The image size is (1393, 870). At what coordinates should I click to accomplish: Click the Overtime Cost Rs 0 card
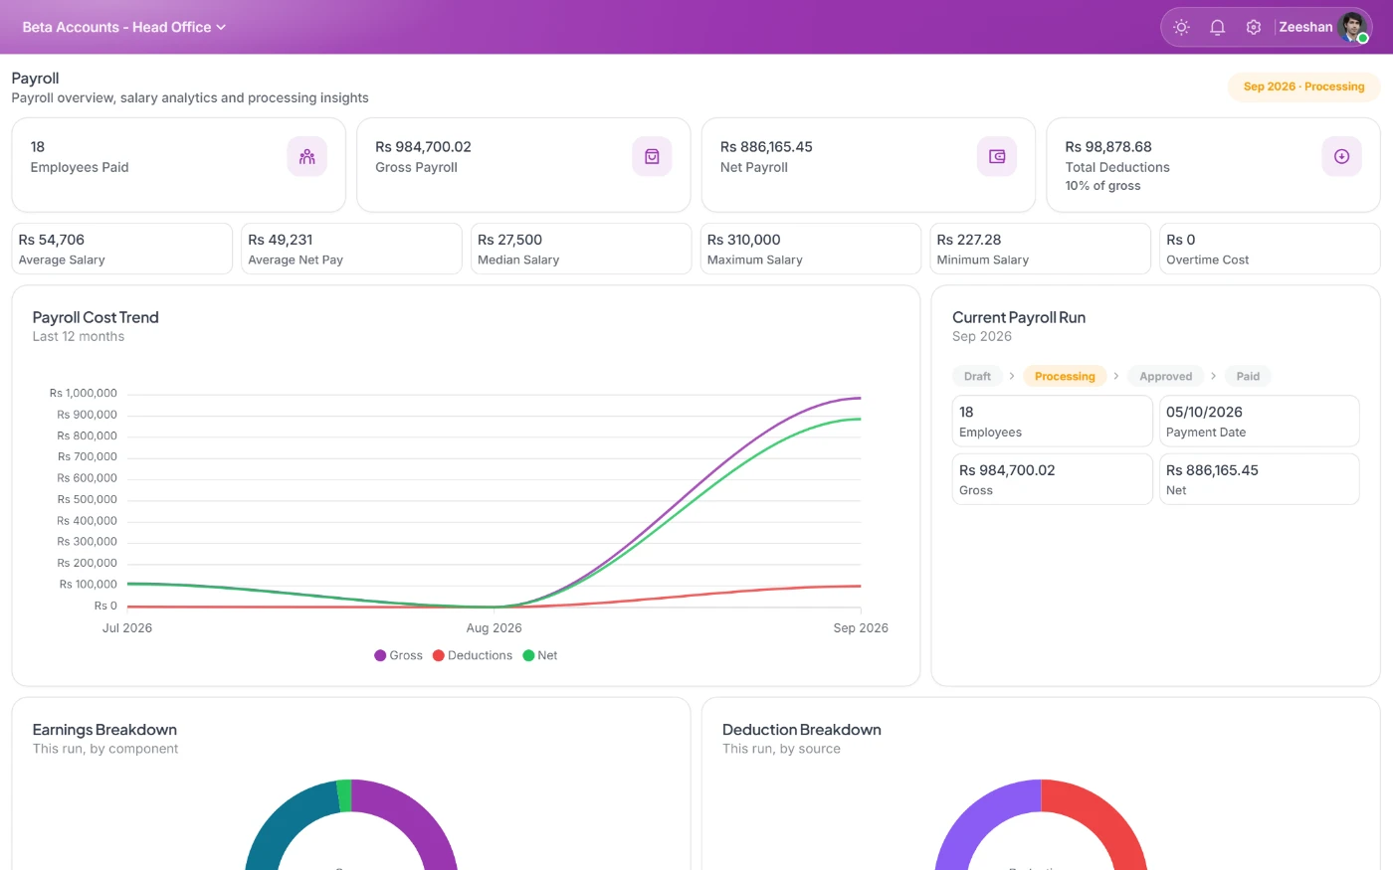pyautogui.click(x=1270, y=249)
